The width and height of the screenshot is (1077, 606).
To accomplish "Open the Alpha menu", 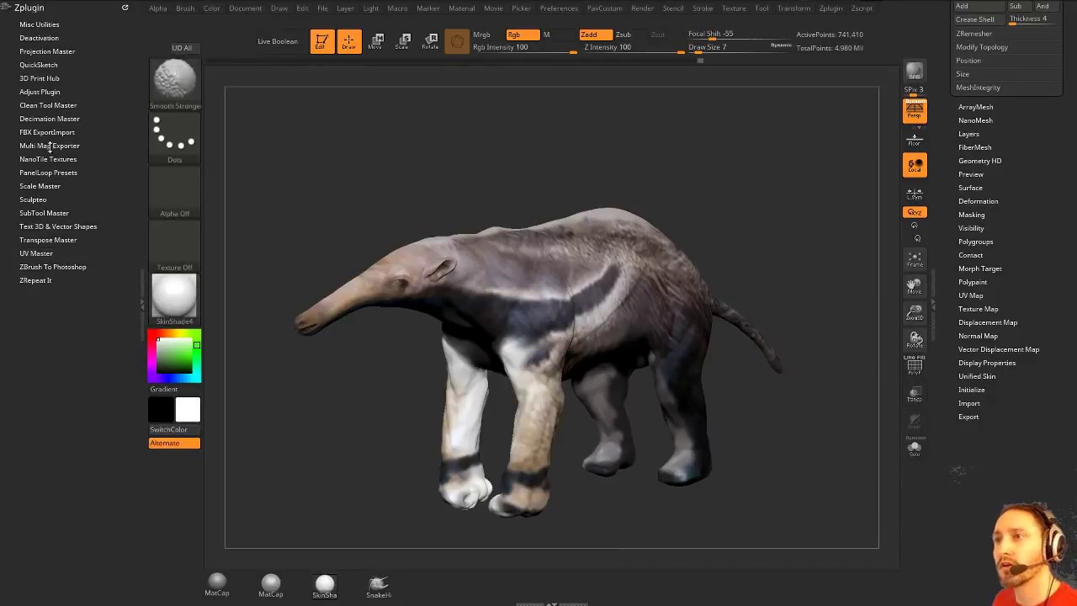I will (158, 8).
